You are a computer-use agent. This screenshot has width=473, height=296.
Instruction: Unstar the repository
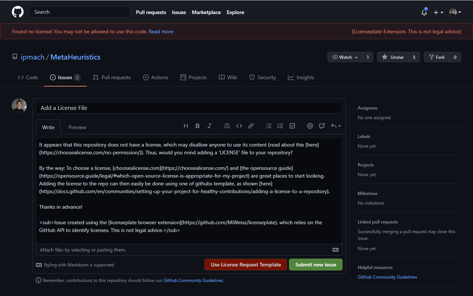click(x=392, y=57)
